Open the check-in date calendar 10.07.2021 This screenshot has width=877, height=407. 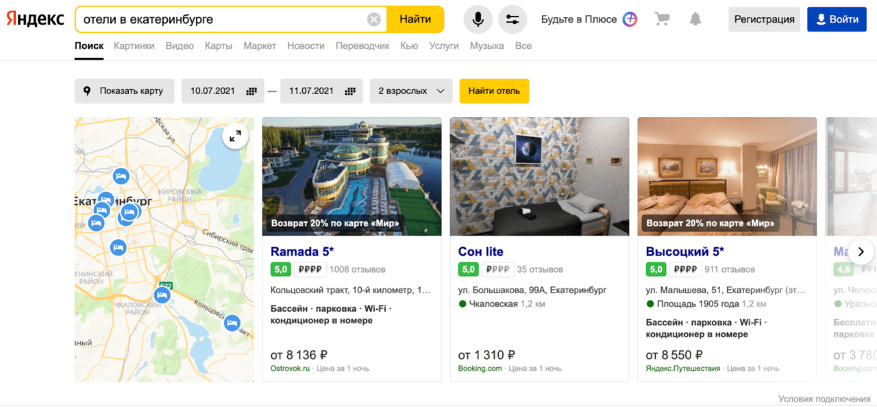point(223,91)
